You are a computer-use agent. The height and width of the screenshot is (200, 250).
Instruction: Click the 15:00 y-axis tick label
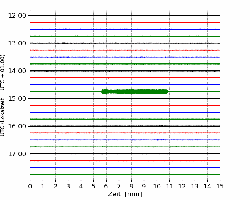click(17, 98)
